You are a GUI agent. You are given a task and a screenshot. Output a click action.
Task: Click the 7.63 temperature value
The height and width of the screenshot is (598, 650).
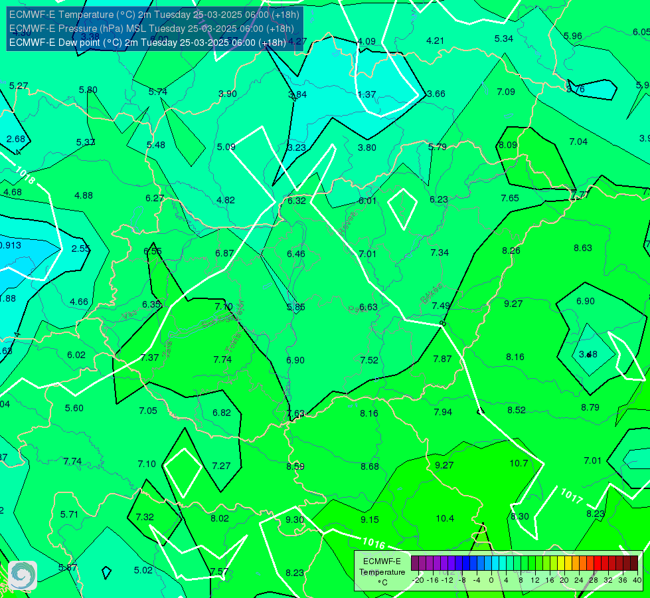[295, 413]
